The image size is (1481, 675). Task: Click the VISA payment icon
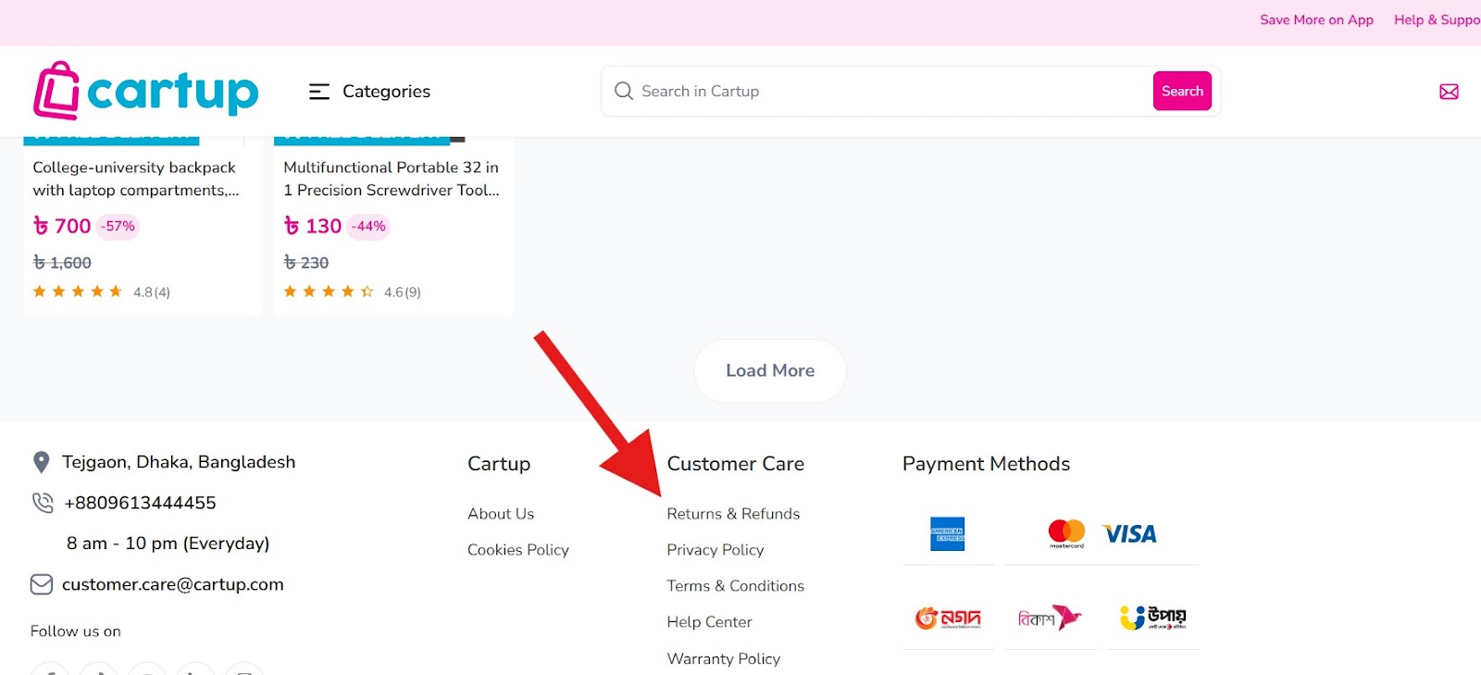click(1130, 534)
